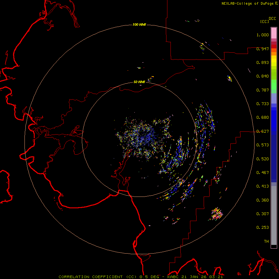
Task: Click the 100 NMI range ring label
Action: click(139, 24)
